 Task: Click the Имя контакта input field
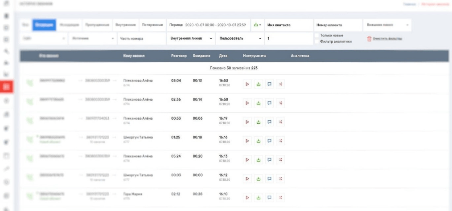(288, 25)
